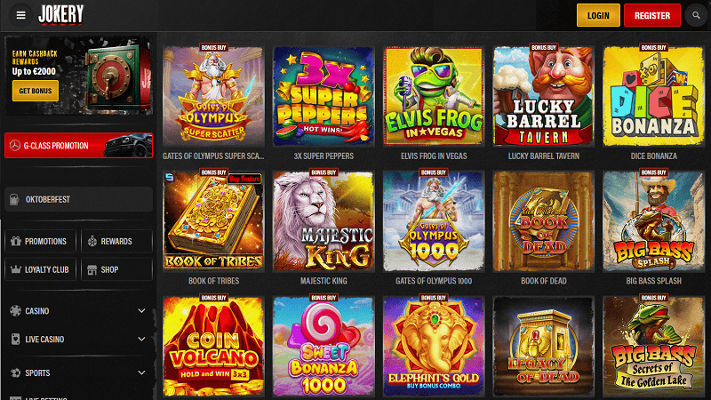The image size is (711, 400).
Task: Click the Shop storefront icon
Action: 92,270
